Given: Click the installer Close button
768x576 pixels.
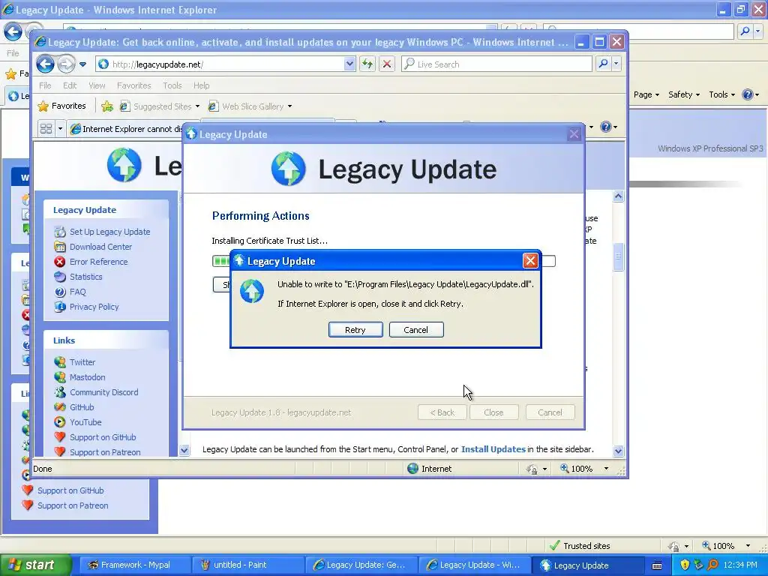Looking at the screenshot, I should (493, 412).
